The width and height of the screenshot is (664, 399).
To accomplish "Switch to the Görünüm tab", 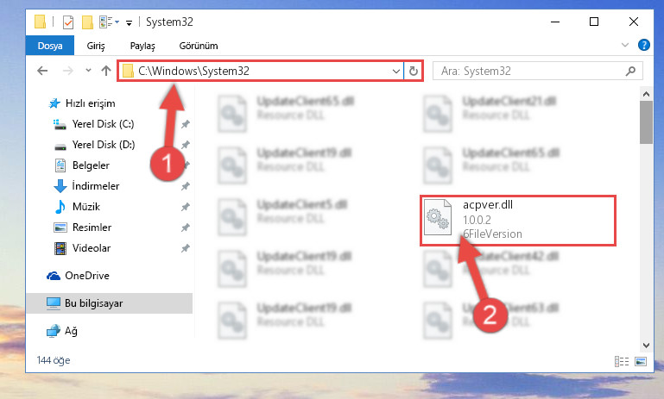I will click(x=199, y=46).
